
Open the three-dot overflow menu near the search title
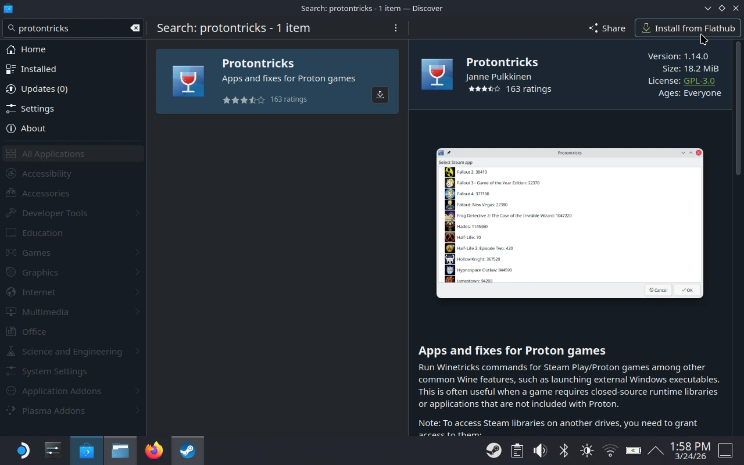tap(396, 28)
